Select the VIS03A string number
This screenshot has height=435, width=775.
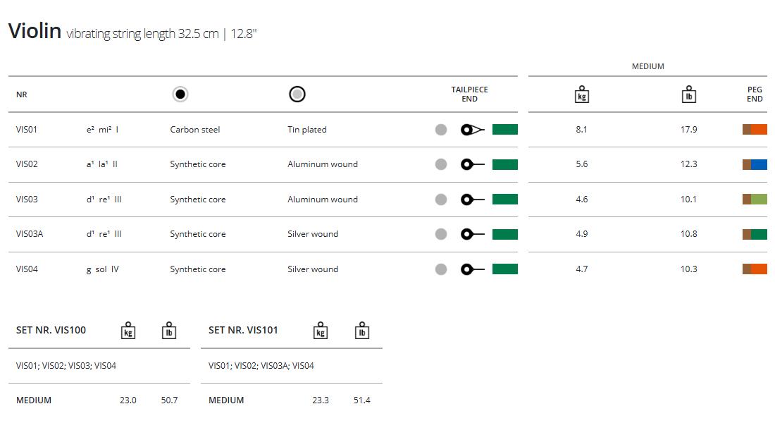pyautogui.click(x=30, y=234)
